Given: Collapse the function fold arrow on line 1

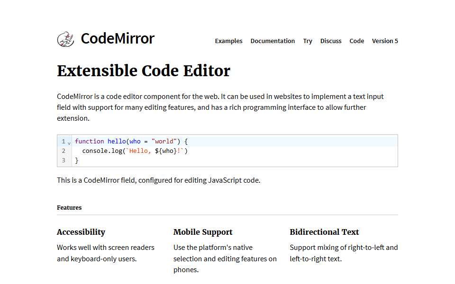Looking at the screenshot, I should 69,143.
